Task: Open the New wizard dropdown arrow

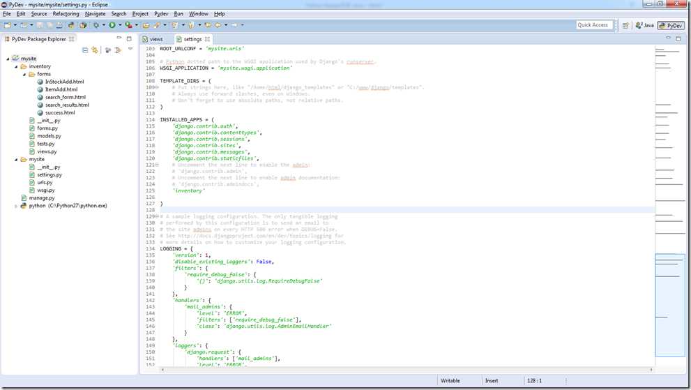Action: [x=15, y=25]
